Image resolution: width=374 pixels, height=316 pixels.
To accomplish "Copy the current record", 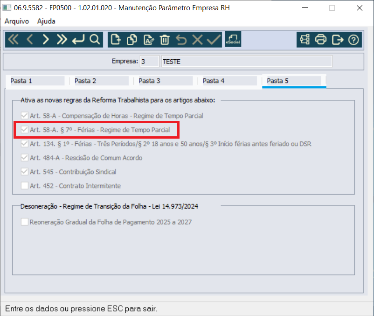I will pyautogui.click(x=132, y=40).
